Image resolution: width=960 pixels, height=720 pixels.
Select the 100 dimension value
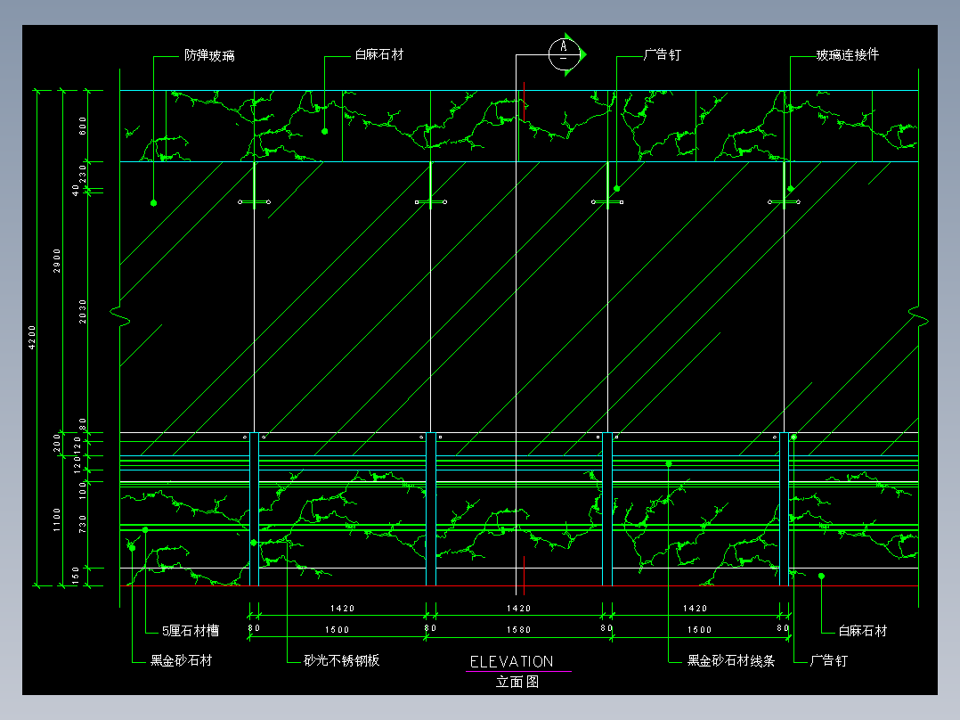(83, 491)
